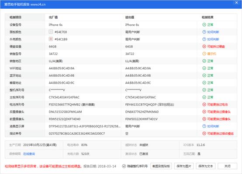This screenshot has width=242, height=174.
Task: Click factory 销售地区 value LL/A(美国)
Action: pos(56,61)
